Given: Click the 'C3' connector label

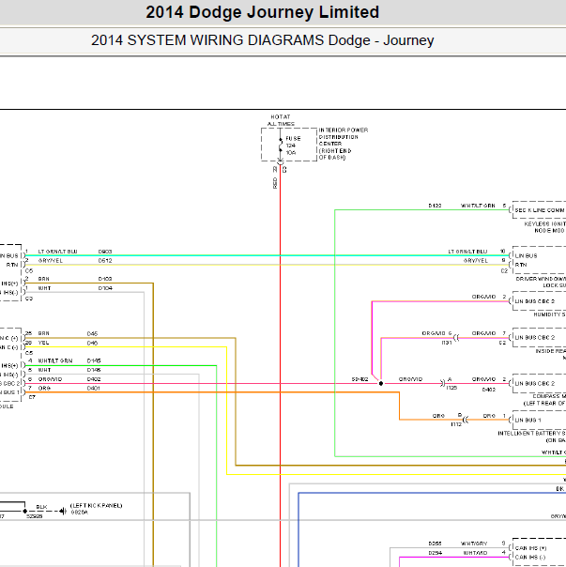Looking at the screenshot, I should coord(29,299).
